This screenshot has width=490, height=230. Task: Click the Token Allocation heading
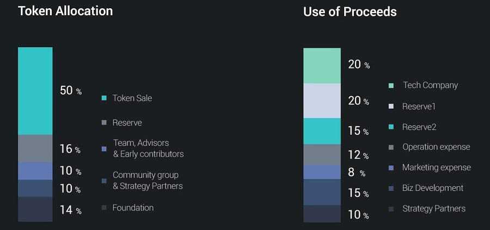coord(65,11)
